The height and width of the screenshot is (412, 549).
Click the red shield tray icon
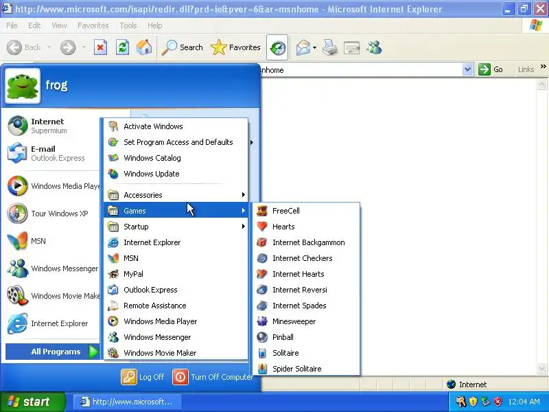coord(498,402)
